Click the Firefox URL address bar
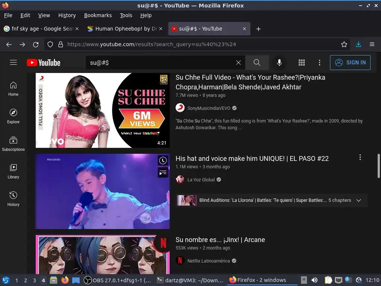Image resolution: width=381 pixels, height=286 pixels. click(197, 44)
